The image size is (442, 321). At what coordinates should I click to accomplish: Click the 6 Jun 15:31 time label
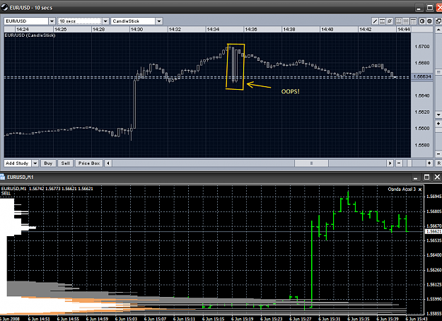(330, 319)
